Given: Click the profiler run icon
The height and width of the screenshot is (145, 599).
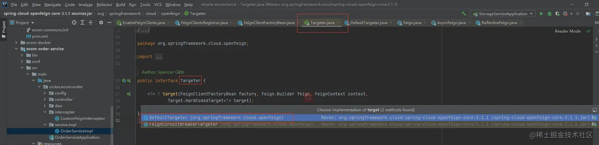Looking at the screenshot, I should [x=566, y=13].
